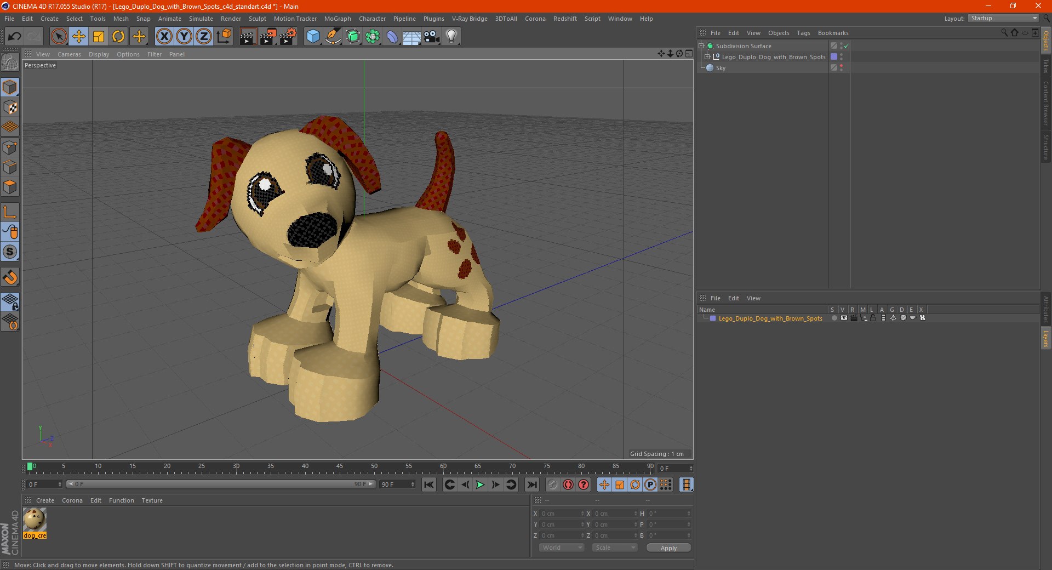Viewport: 1052px width, 570px height.
Task: Switch to Model mode
Action: [x=10, y=87]
